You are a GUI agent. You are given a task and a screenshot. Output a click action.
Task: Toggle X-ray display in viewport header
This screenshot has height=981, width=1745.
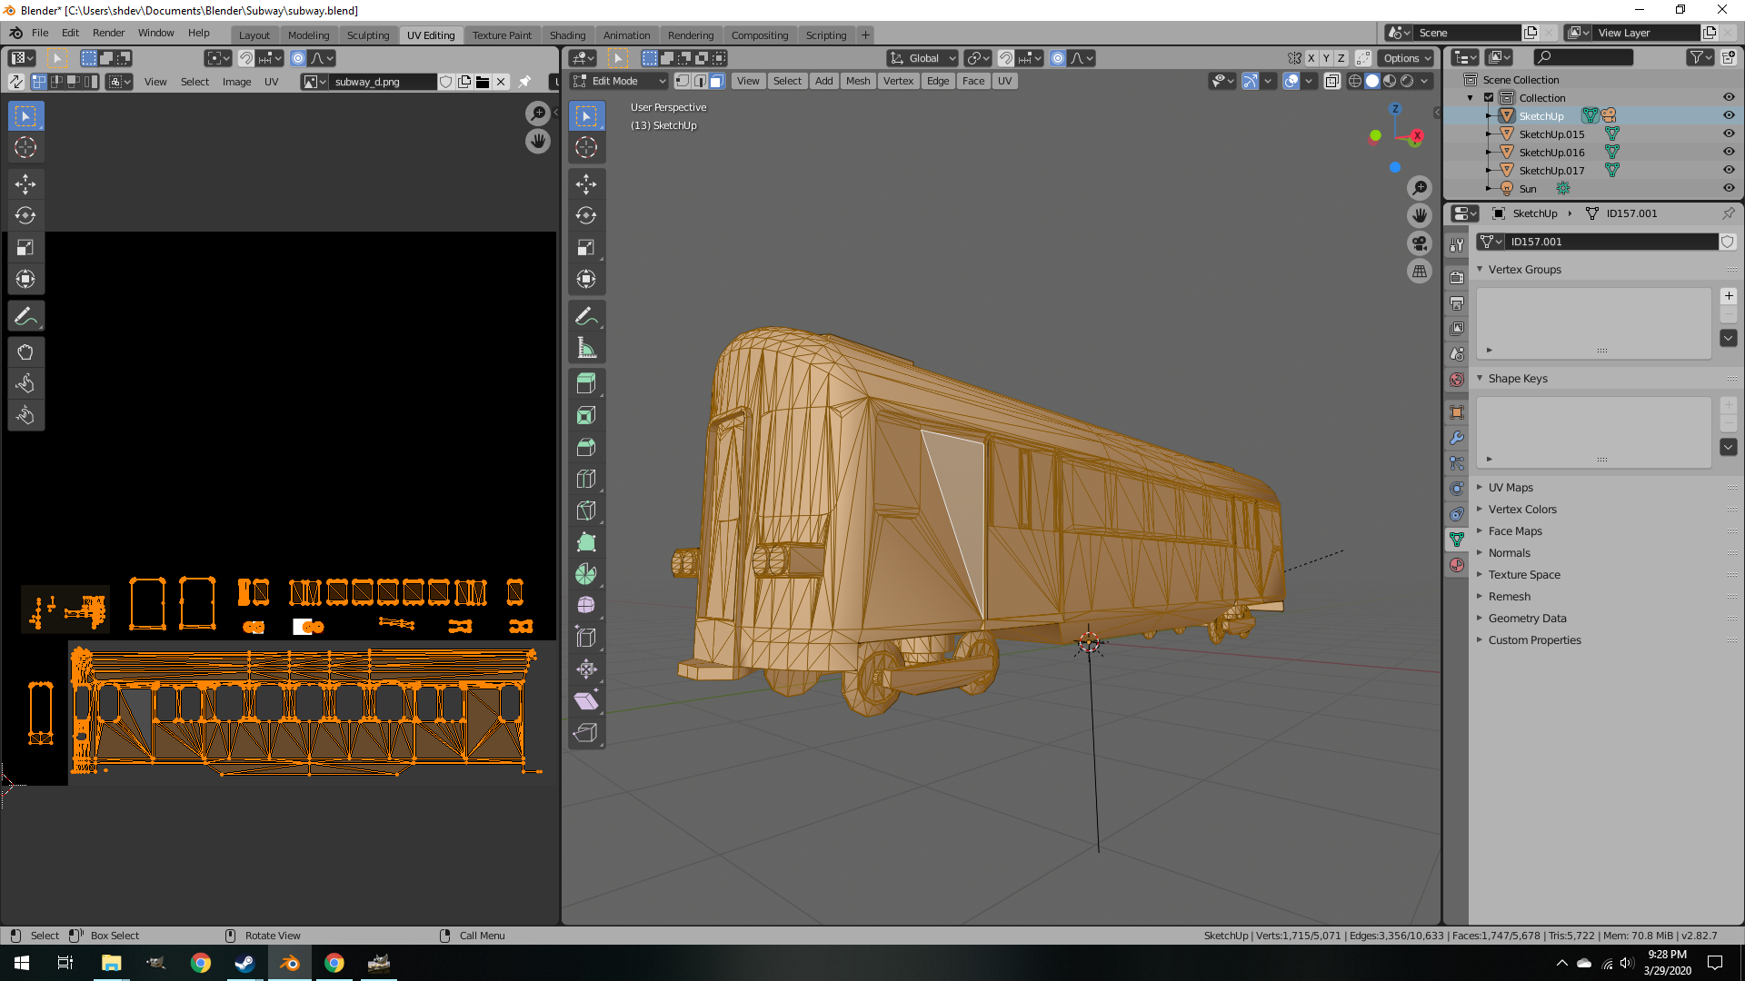click(x=1332, y=81)
